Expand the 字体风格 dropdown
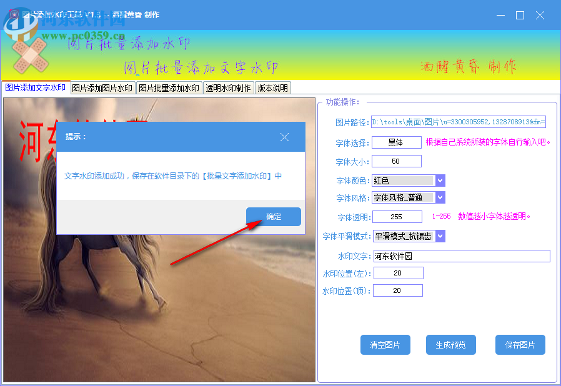The height and width of the screenshot is (386, 561). coord(440,197)
